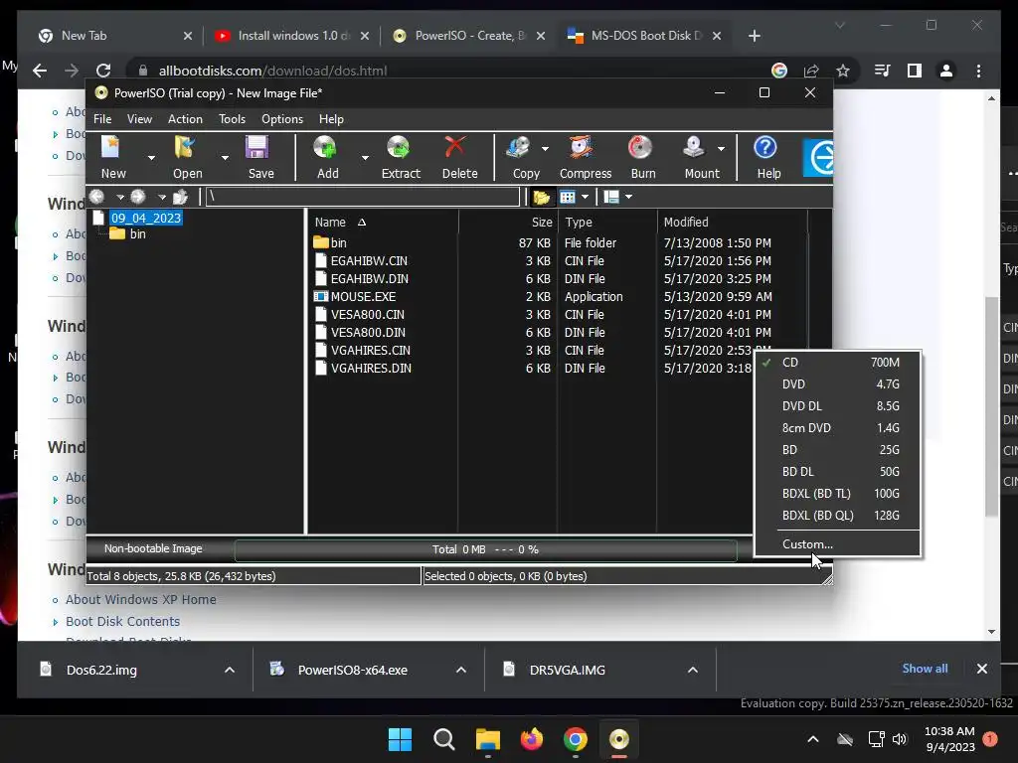Open the back history dropdown arrow
The height and width of the screenshot is (763, 1018).
click(120, 197)
